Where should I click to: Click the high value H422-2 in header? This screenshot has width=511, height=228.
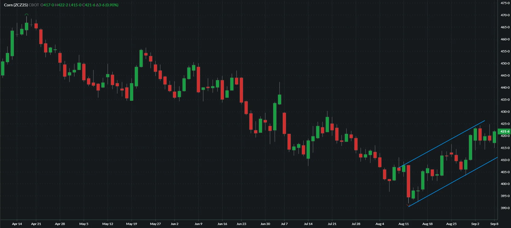click(x=61, y=5)
